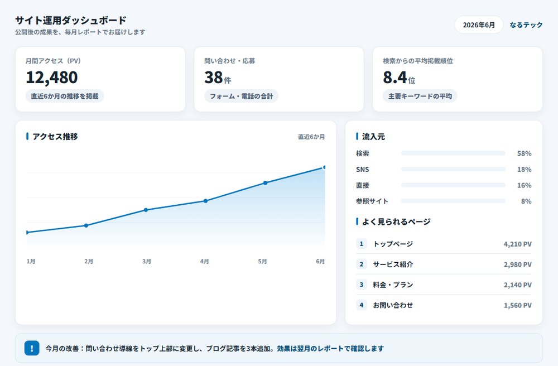Open the 2026年6月 month selector
This screenshot has width=558, height=366.
pos(479,25)
